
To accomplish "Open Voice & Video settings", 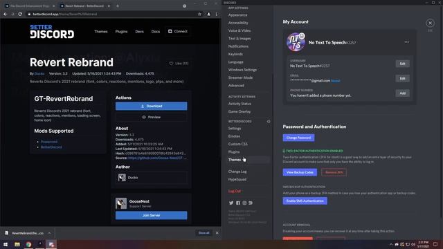I will 239,30.
